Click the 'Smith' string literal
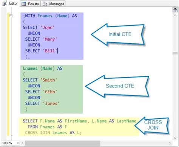 49,80
